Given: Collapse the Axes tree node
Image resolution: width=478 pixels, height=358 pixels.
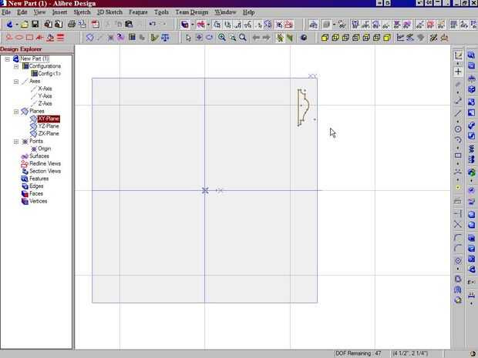Looking at the screenshot, I should coord(16,82).
